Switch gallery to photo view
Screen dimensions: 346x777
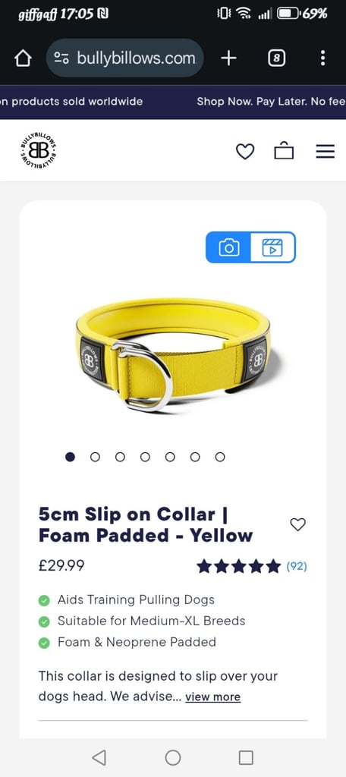[x=228, y=247]
